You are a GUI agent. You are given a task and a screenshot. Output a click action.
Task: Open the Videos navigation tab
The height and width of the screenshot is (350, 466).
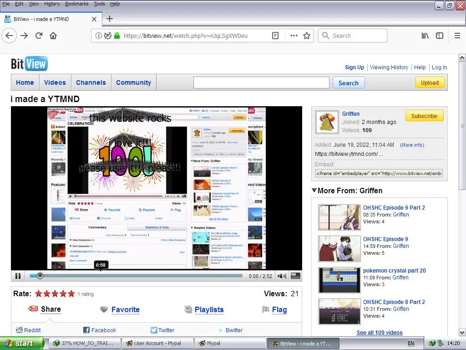pyautogui.click(x=55, y=82)
